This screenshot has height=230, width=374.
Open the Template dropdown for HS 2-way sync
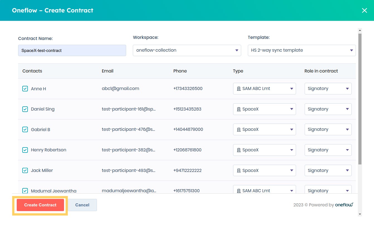302,50
